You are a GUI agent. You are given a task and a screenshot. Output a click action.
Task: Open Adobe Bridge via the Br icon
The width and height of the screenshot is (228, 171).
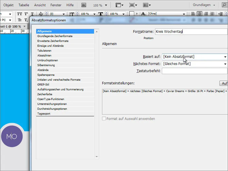point(84,5)
